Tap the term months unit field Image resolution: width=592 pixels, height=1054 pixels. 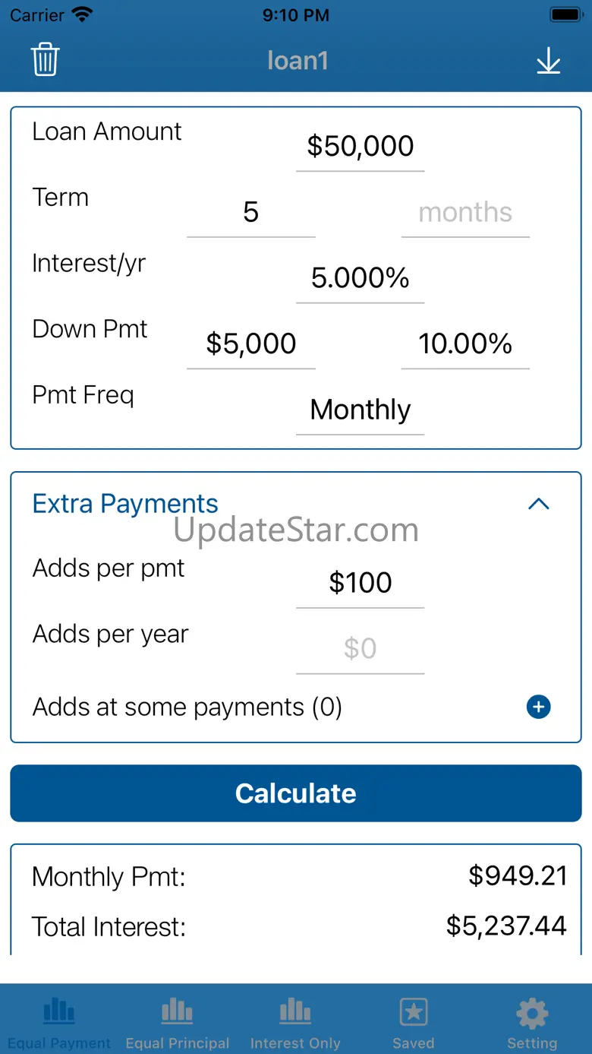coord(465,213)
